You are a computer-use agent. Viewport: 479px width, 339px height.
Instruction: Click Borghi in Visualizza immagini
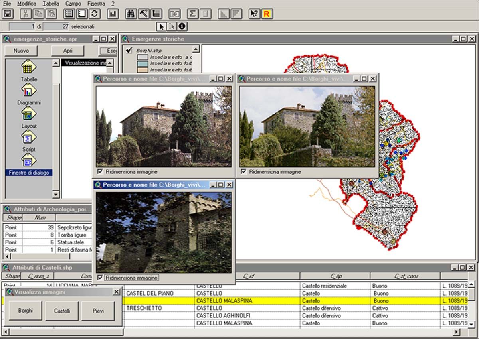coord(26,311)
